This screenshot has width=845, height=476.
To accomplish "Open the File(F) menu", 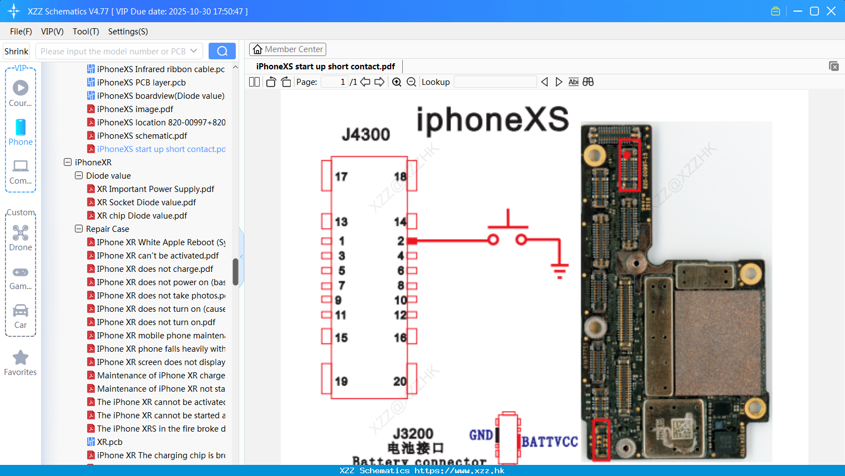I will pyautogui.click(x=21, y=32).
